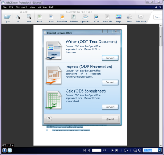Open the Edit menu

pyautogui.click(x=11, y=7)
